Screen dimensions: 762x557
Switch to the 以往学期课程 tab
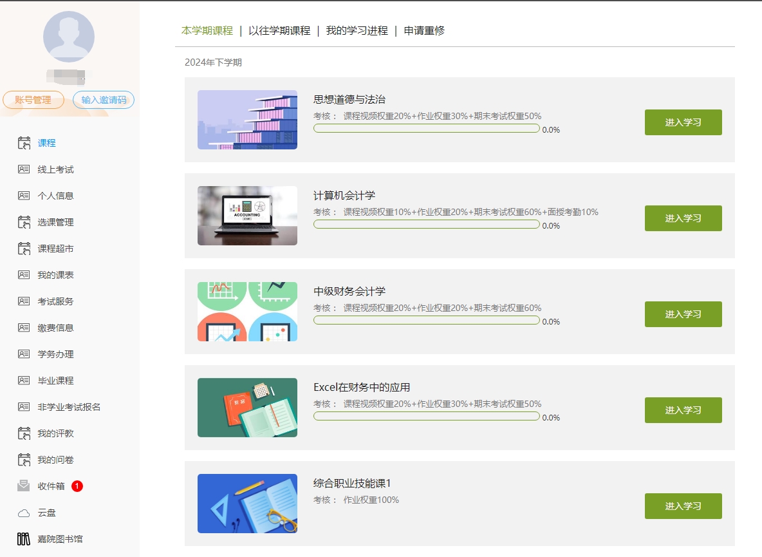coord(279,30)
